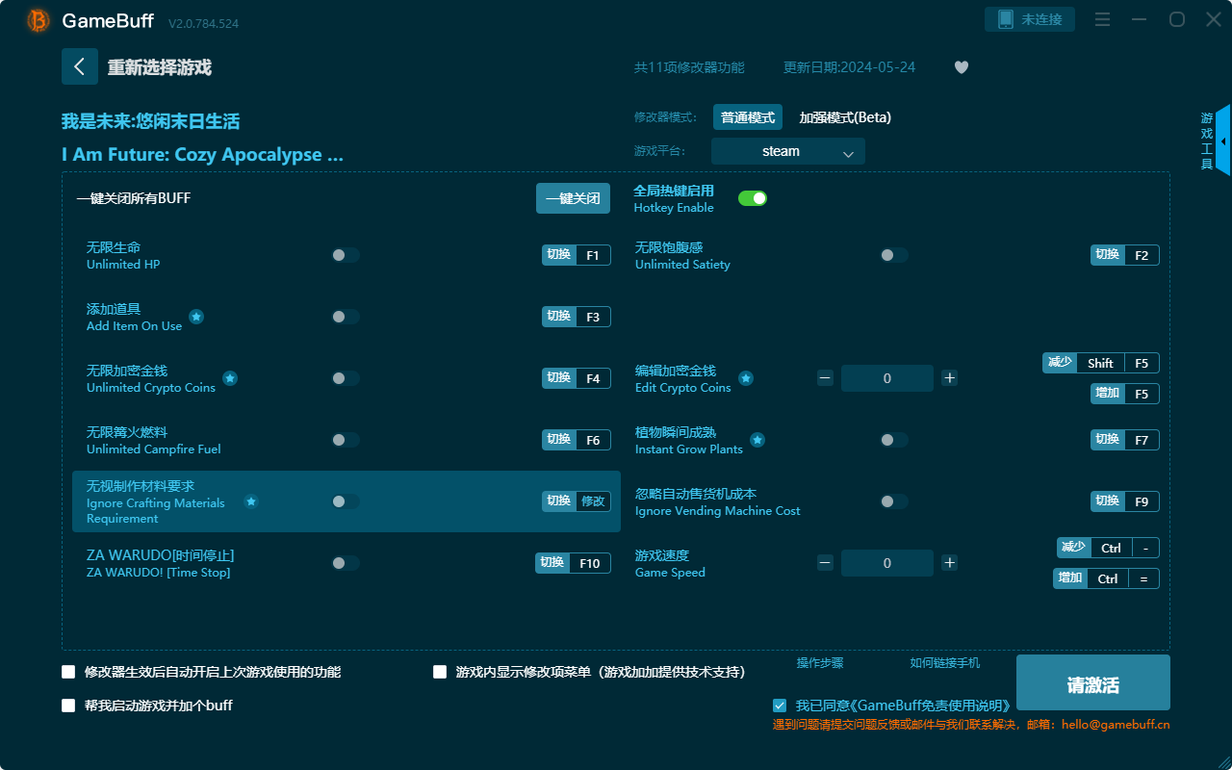This screenshot has height=770, width=1232.
Task: Click F2 hotkey button for Unlimited Satiety
Action: click(1125, 255)
